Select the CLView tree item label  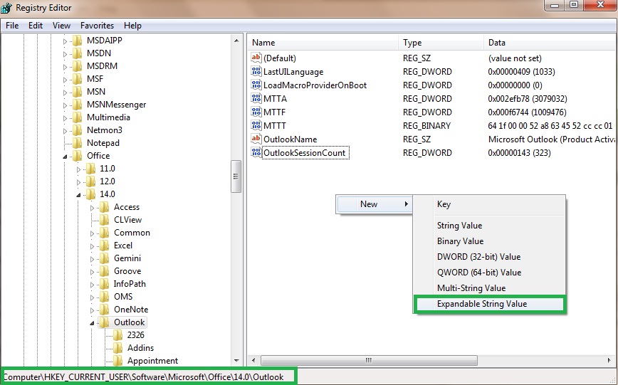point(127,219)
